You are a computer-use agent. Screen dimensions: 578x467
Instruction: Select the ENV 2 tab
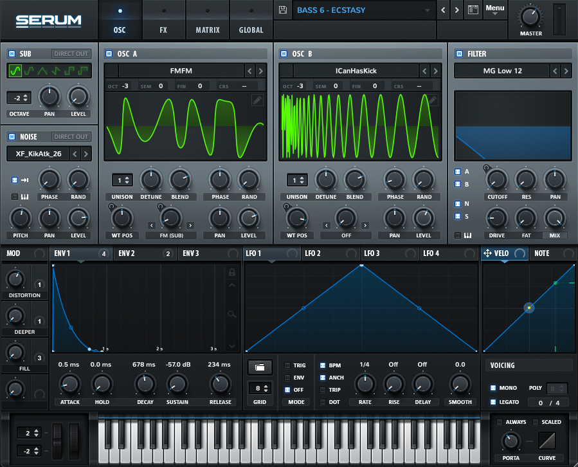pyautogui.click(x=145, y=253)
